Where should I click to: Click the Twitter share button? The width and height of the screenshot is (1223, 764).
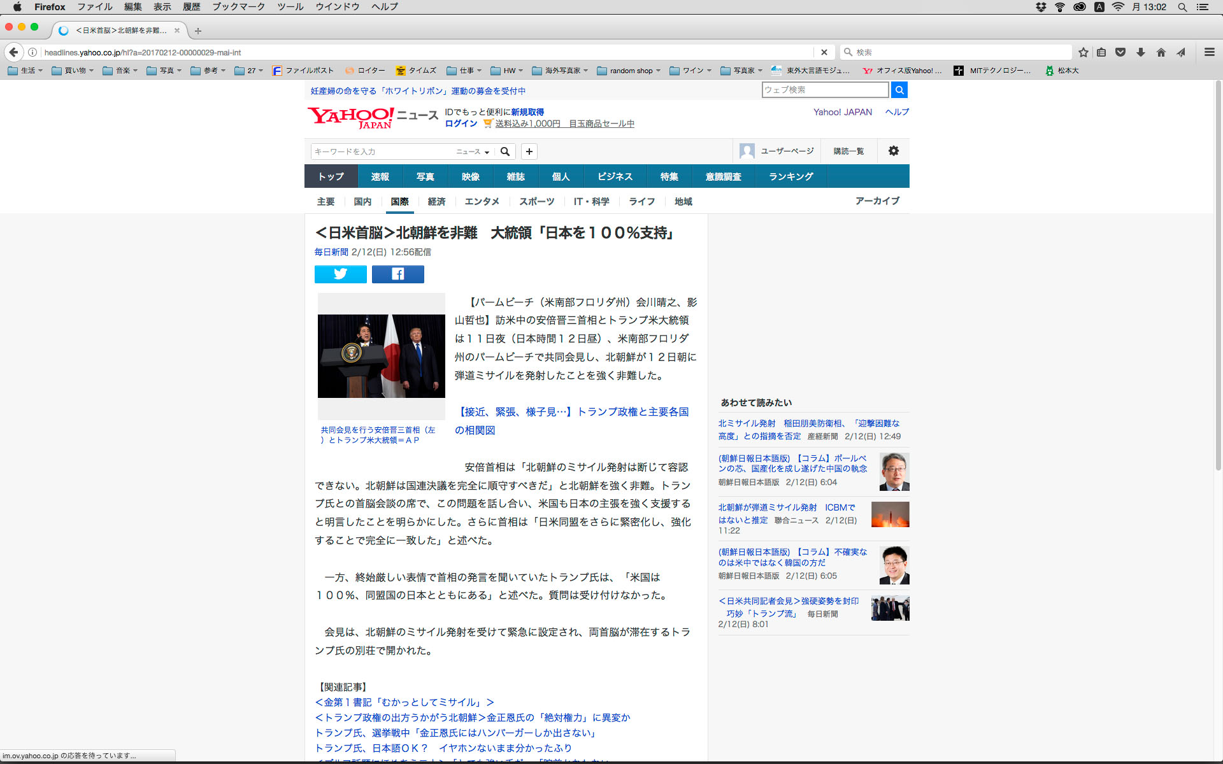[340, 274]
